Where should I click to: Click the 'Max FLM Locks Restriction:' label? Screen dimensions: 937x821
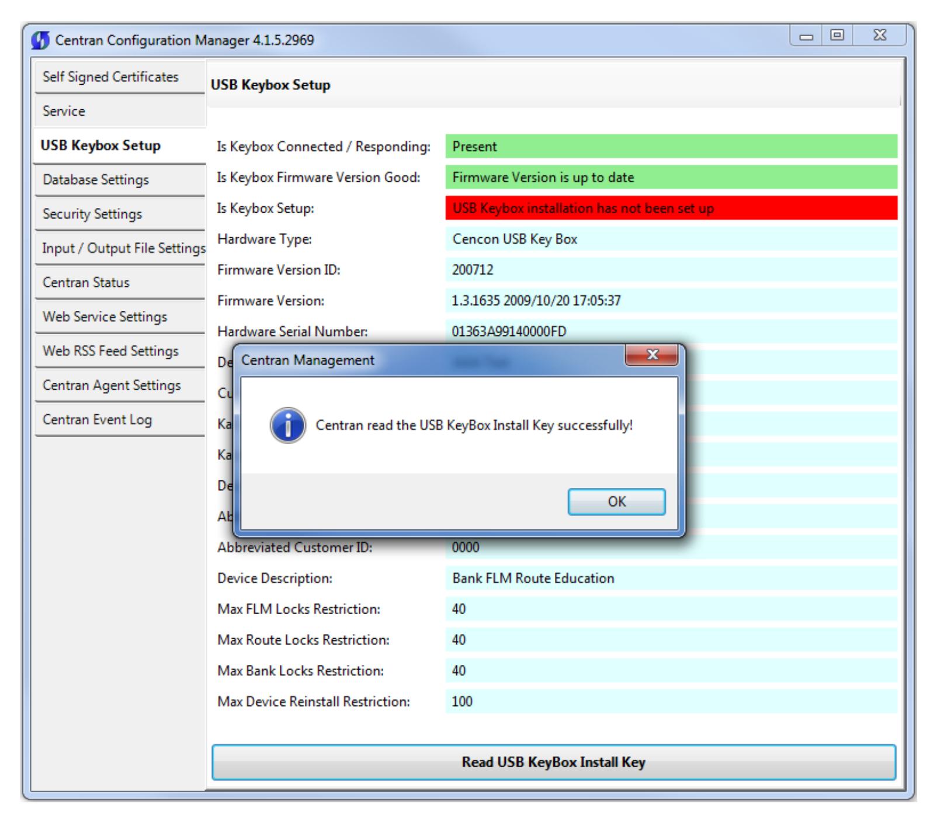coord(299,609)
